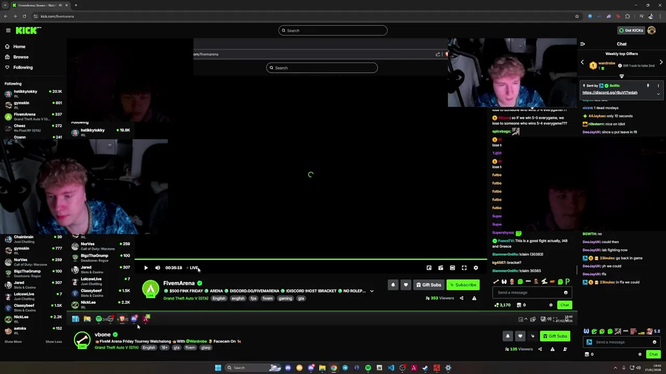Open the Windows Start menu
The height and width of the screenshot is (374, 666).
(x=218, y=368)
